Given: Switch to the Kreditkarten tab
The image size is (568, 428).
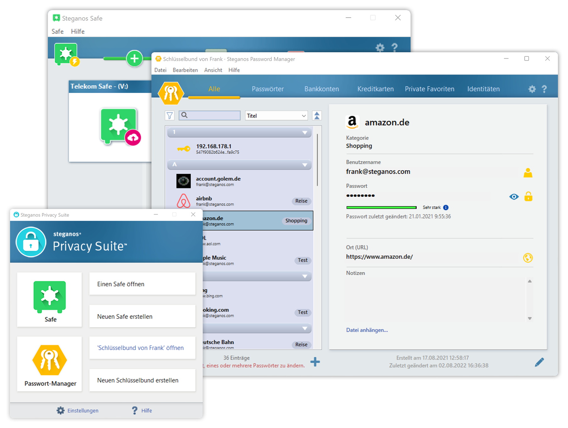Looking at the screenshot, I should [x=375, y=89].
